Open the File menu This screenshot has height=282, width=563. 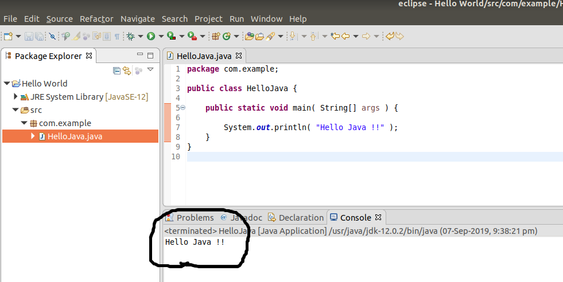(10, 19)
